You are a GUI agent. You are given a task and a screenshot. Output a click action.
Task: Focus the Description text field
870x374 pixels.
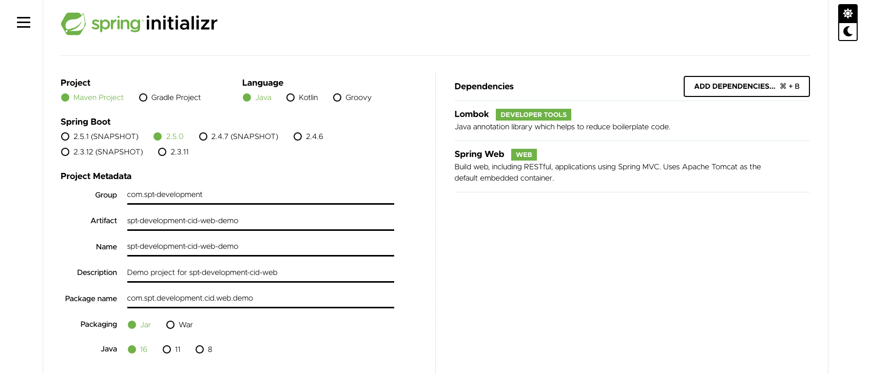point(260,273)
